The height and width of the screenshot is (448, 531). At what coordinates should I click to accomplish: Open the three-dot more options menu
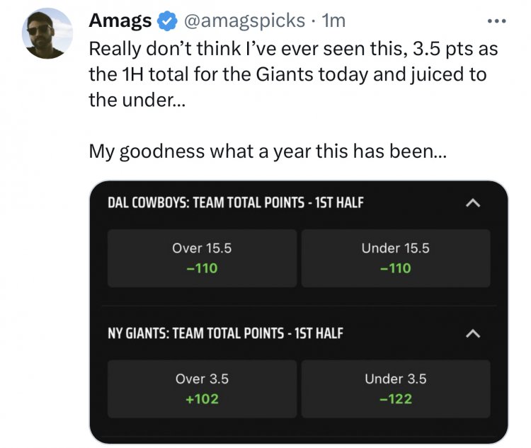[x=497, y=21]
